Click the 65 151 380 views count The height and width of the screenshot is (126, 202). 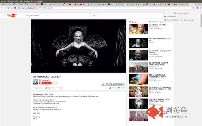[113, 84]
